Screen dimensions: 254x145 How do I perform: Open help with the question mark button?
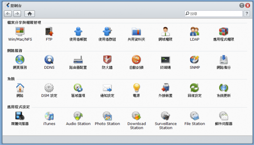pyautogui.click(x=247, y=14)
